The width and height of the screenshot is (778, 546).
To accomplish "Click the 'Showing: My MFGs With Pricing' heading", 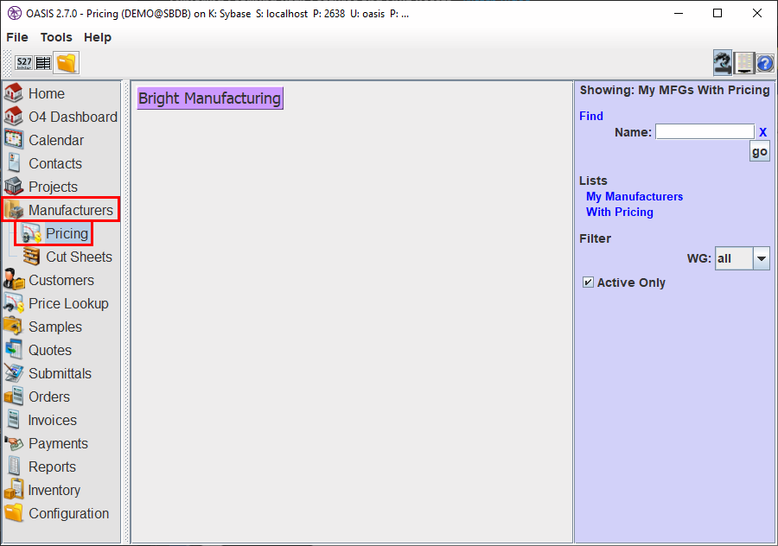I will [x=674, y=90].
